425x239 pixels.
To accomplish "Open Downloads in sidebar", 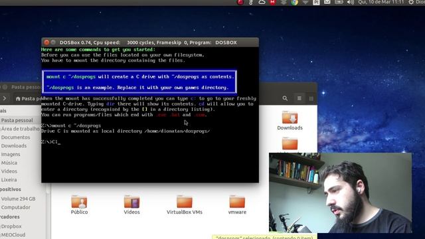I will coord(14,146).
